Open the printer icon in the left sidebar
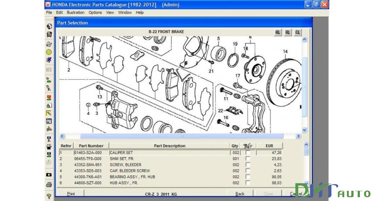Screen dimensions: 374x201 (49, 184)
